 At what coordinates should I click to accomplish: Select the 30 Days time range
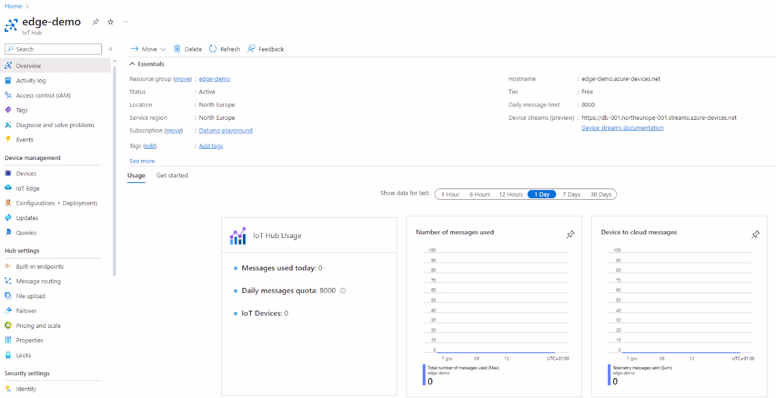tap(601, 194)
